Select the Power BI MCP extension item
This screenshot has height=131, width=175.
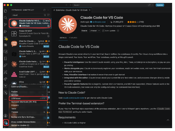click(30, 33)
